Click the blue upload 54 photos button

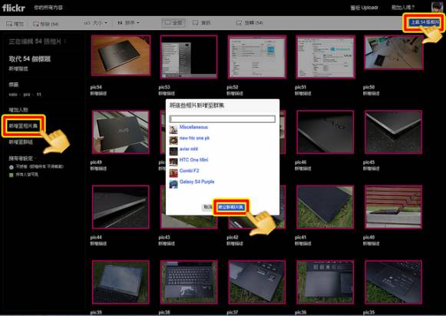(x=424, y=22)
